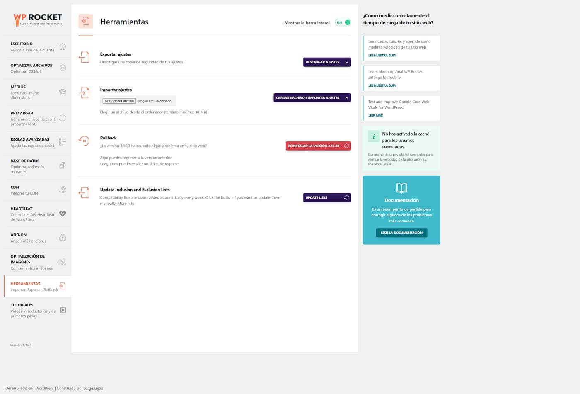580x394 pixels.
Task: Click the Documentación book icon
Action: (x=401, y=188)
